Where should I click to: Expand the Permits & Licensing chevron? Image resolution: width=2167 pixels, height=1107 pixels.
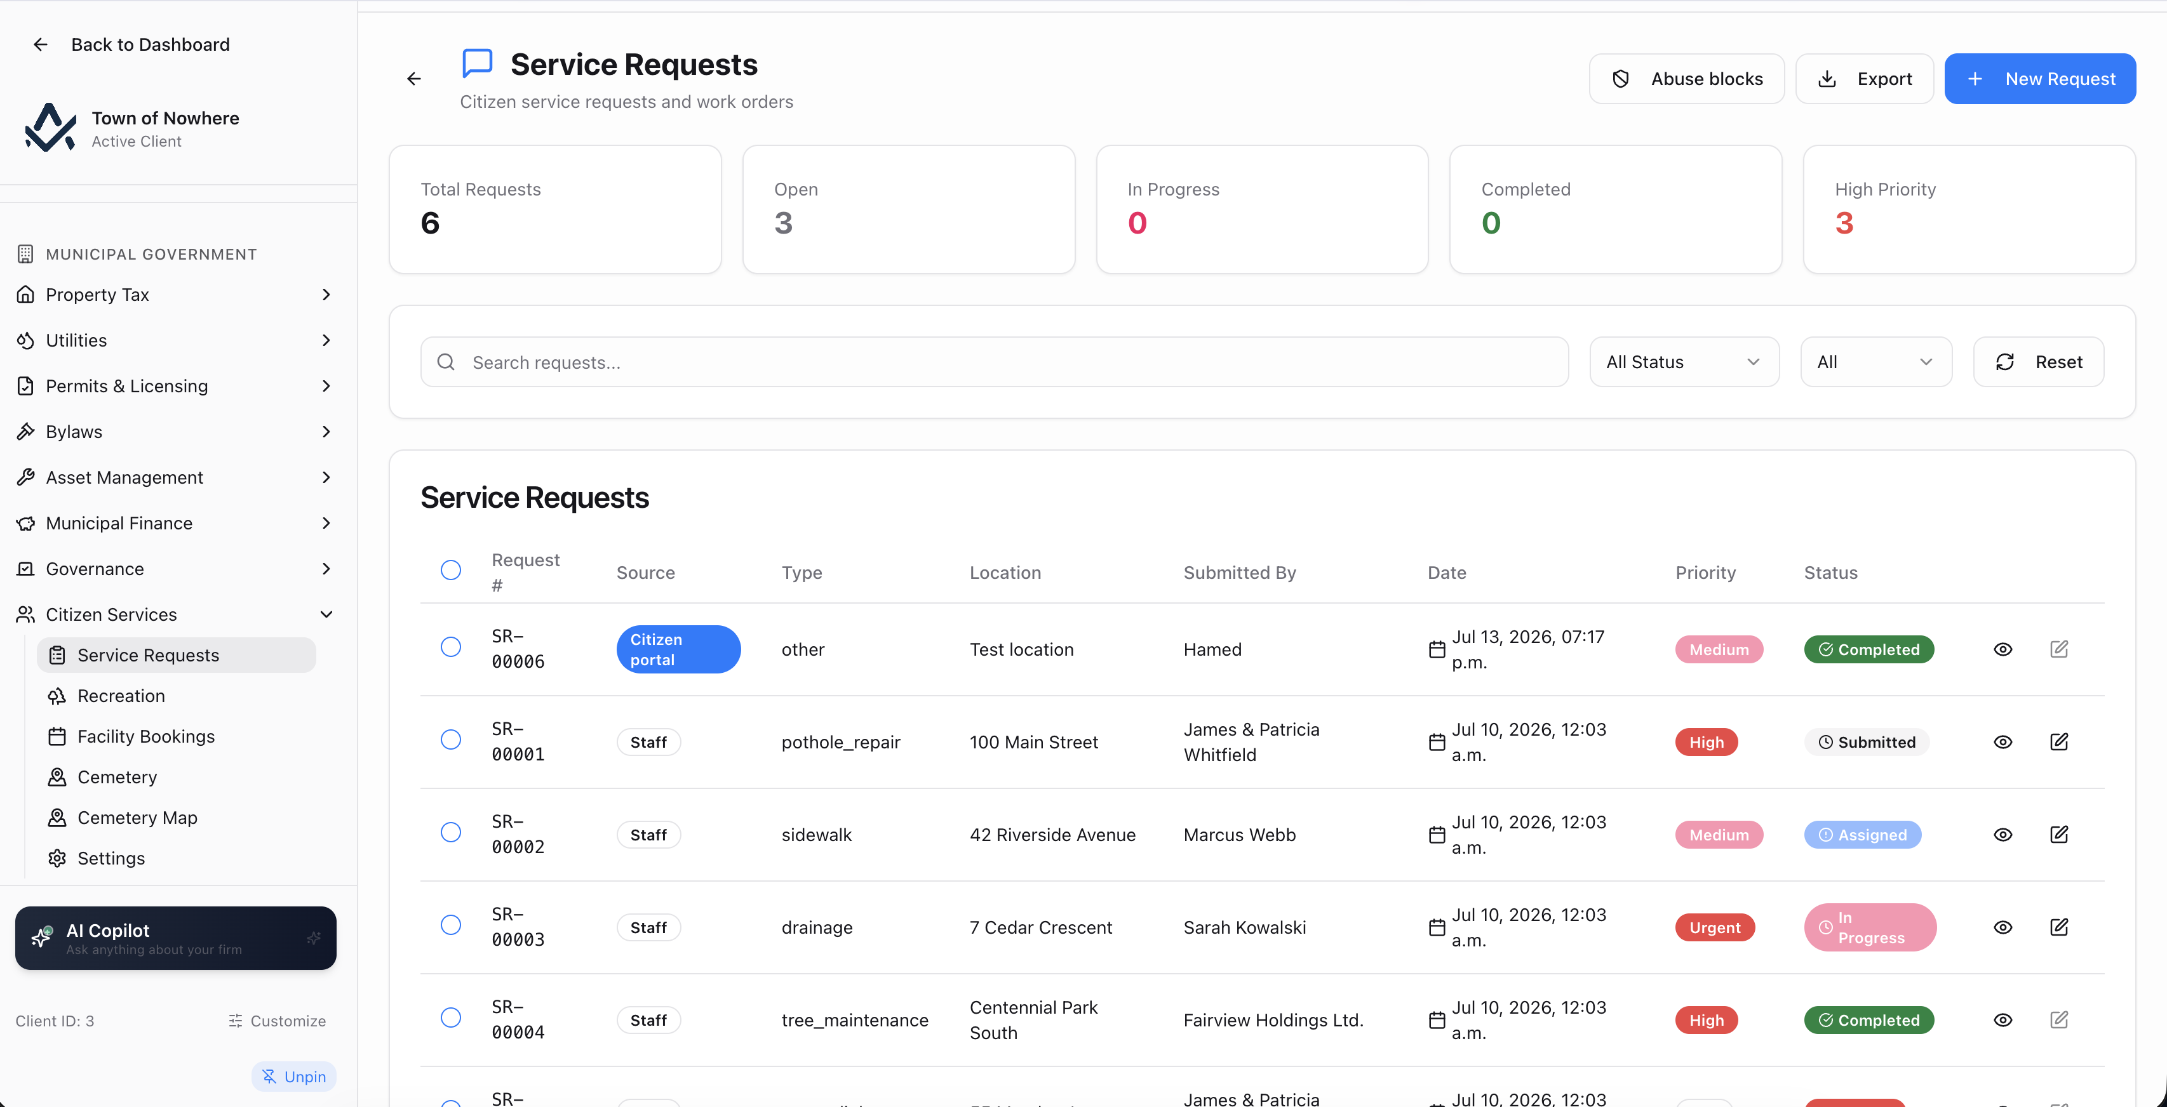click(x=326, y=386)
